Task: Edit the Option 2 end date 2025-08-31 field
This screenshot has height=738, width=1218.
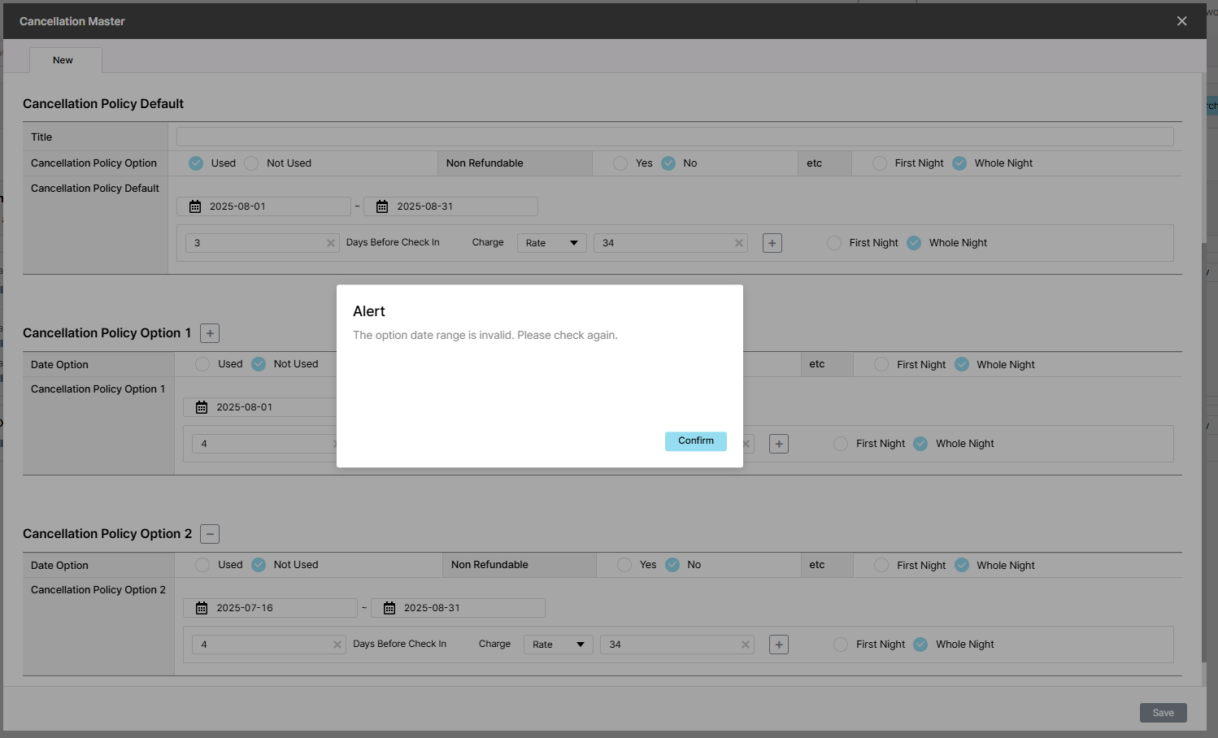Action: click(x=458, y=608)
